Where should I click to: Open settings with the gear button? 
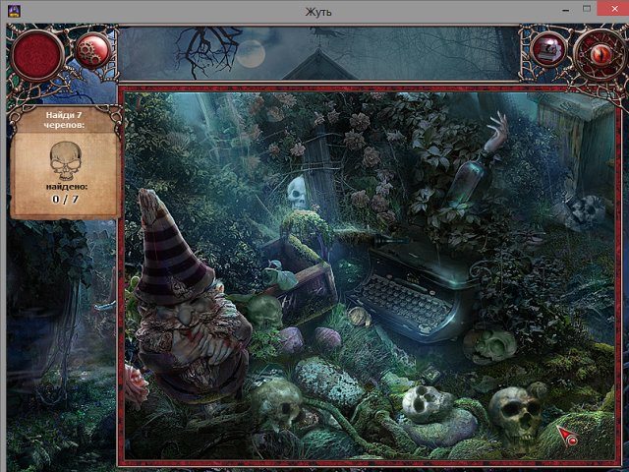click(x=91, y=49)
